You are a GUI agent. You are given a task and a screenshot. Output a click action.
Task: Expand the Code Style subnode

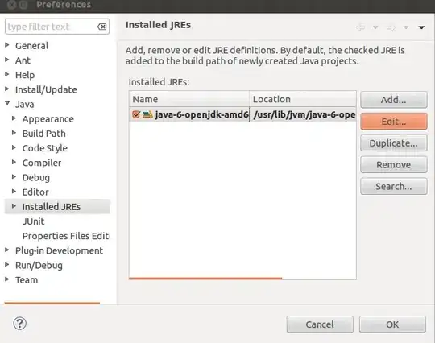(14, 148)
